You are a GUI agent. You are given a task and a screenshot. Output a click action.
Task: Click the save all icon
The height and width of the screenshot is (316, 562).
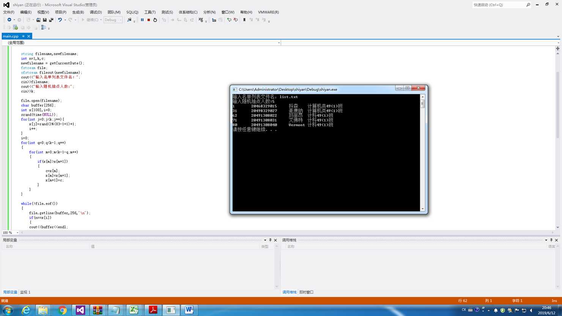[x=51, y=20]
